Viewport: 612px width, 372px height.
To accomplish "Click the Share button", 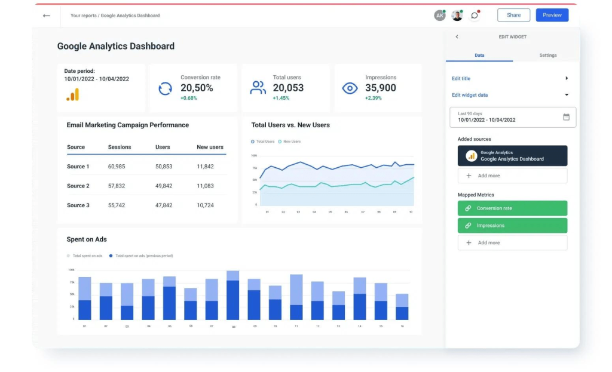I will (x=513, y=15).
